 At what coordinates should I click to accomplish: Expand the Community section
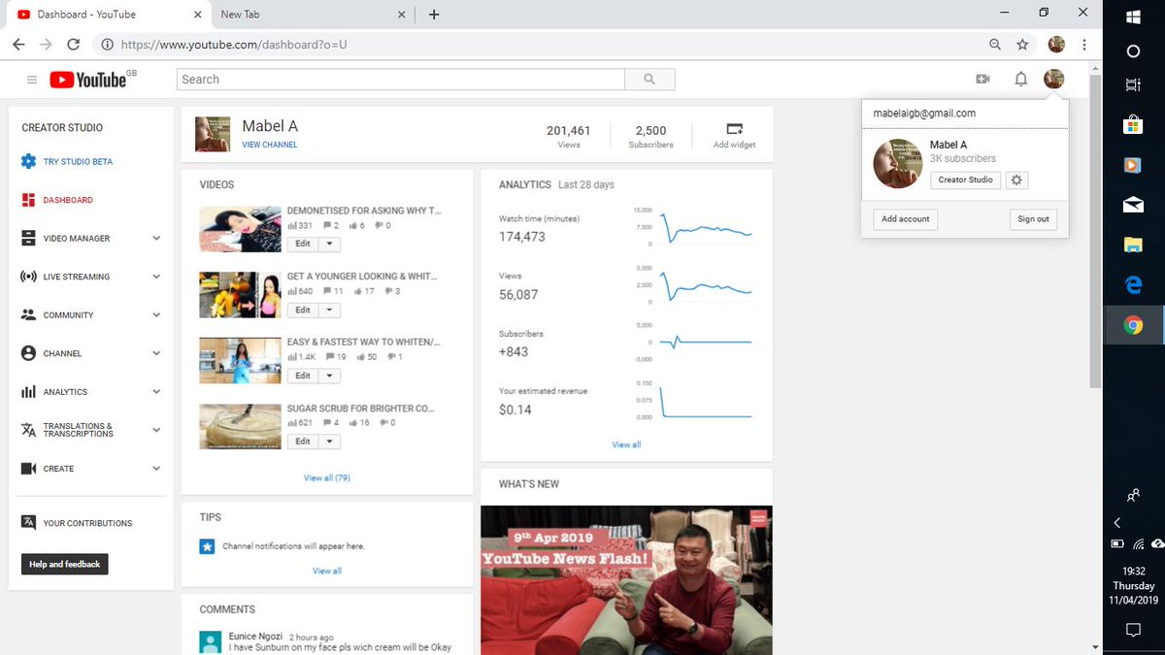tap(156, 315)
